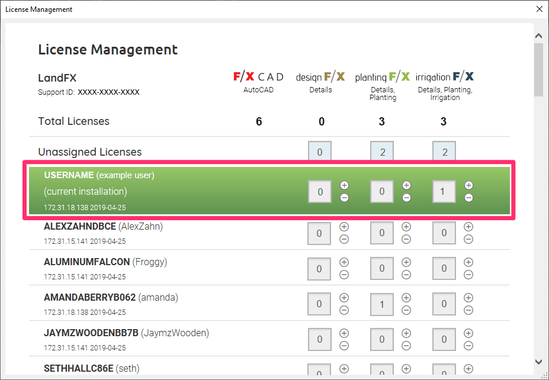Image resolution: width=549 pixels, height=380 pixels.
Task: Focus USERNAME's Design F/X count field
Action: pos(320,191)
